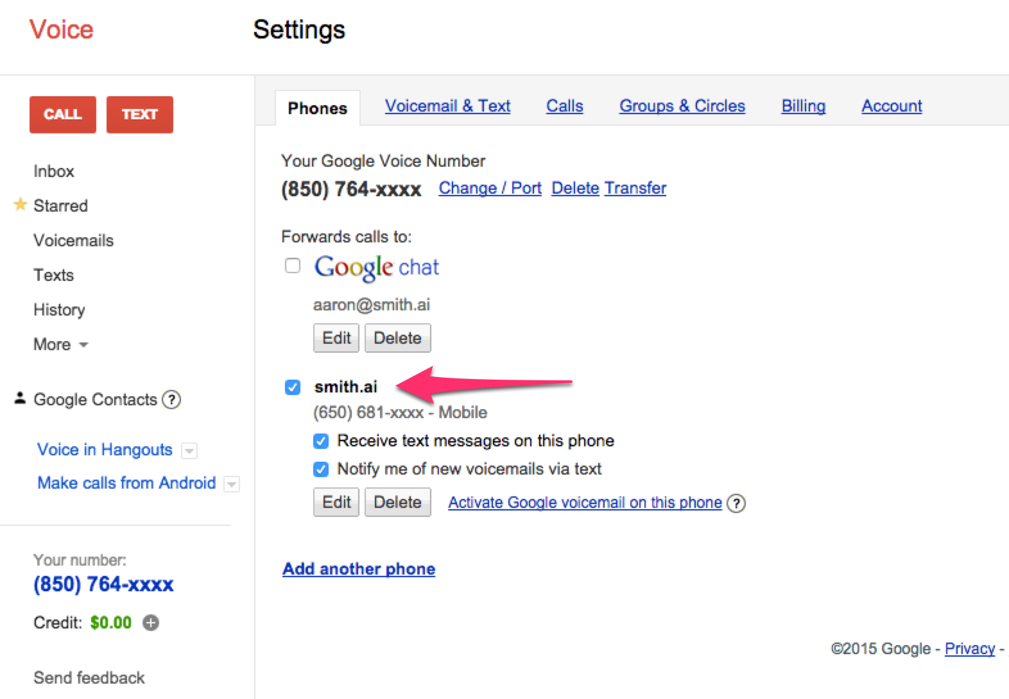The height and width of the screenshot is (699, 1009).
Task: Click the Settings page heading
Action: [299, 30]
